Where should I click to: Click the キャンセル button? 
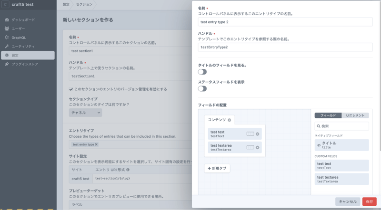point(348,201)
